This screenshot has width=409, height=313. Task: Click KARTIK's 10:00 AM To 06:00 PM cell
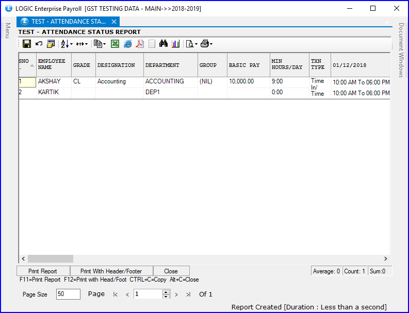click(361, 93)
